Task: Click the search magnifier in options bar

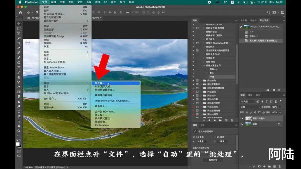Action: click(x=268, y=12)
